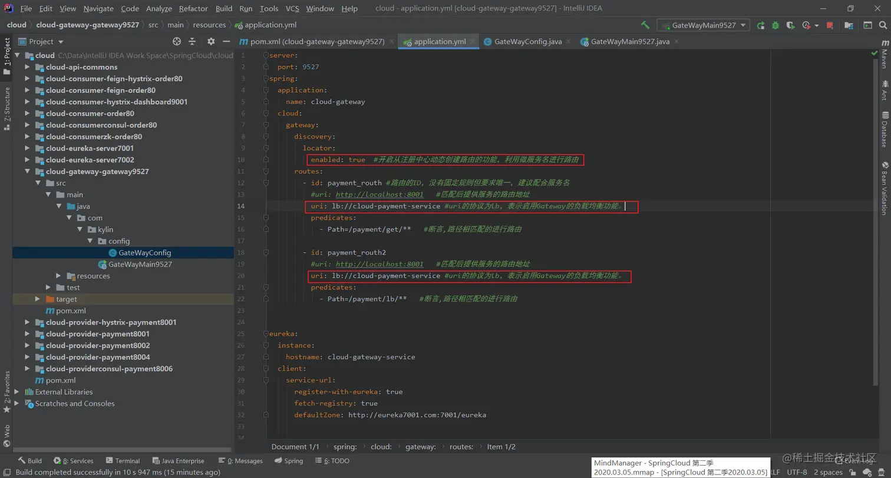Fold the eureka block at line 25

tap(266, 334)
